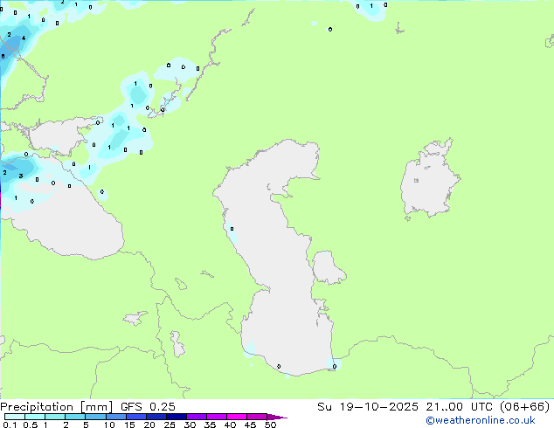554x428 pixels.
Task: Click the '10' legend scale label
Action: click(x=109, y=425)
